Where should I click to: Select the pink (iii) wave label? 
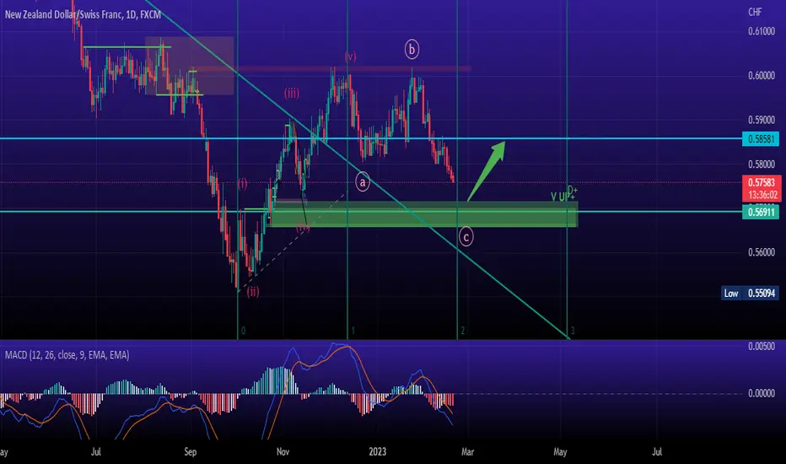pos(292,94)
